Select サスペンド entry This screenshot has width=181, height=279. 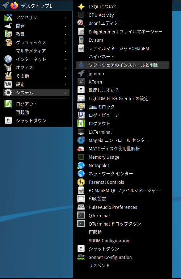[122, 266]
